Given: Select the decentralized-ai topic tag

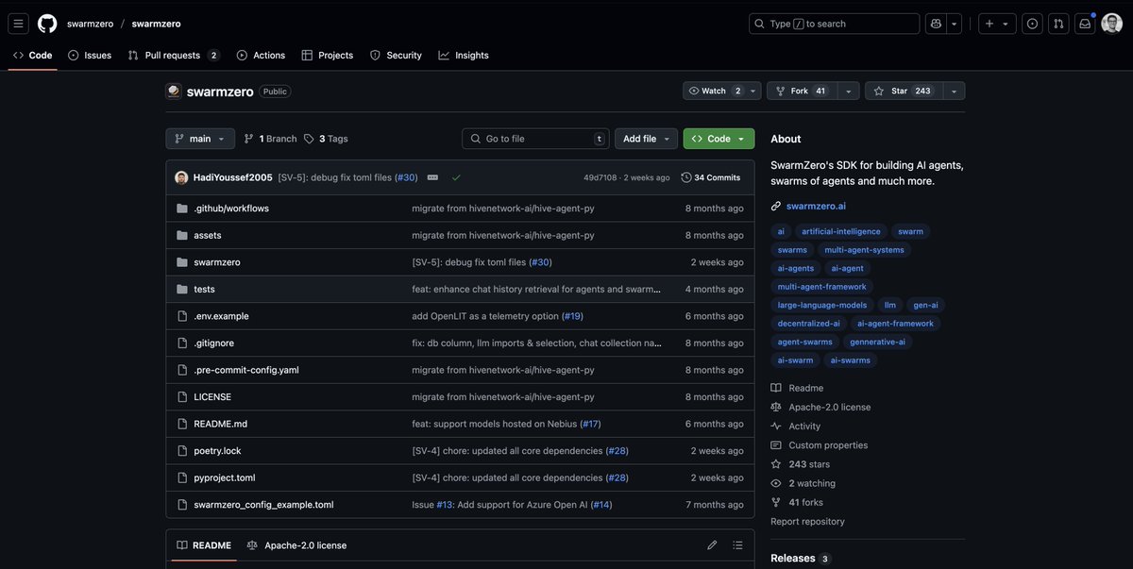Looking at the screenshot, I should (809, 324).
